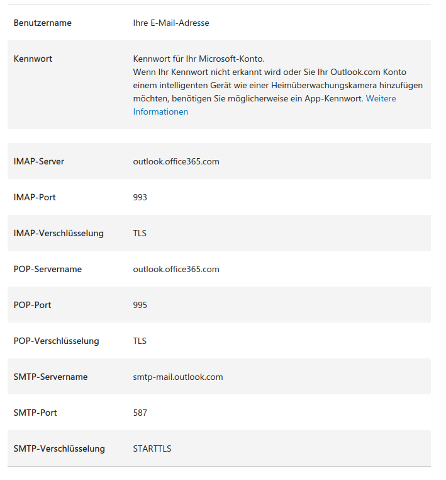Click the SMTP-Servername row label
The height and width of the screenshot is (480, 446).
coord(50,377)
